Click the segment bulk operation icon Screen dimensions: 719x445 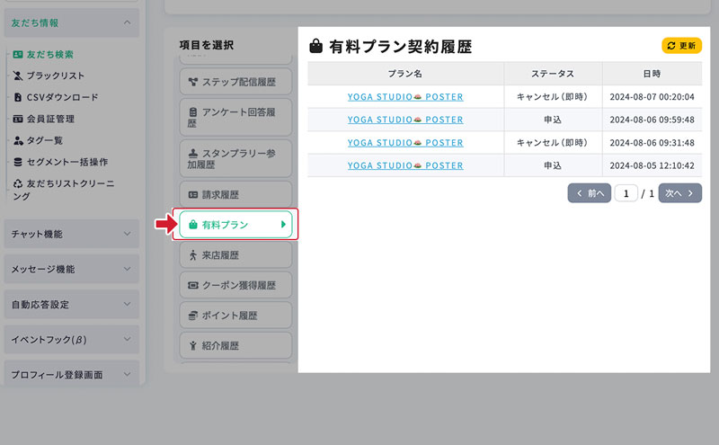coord(18,162)
